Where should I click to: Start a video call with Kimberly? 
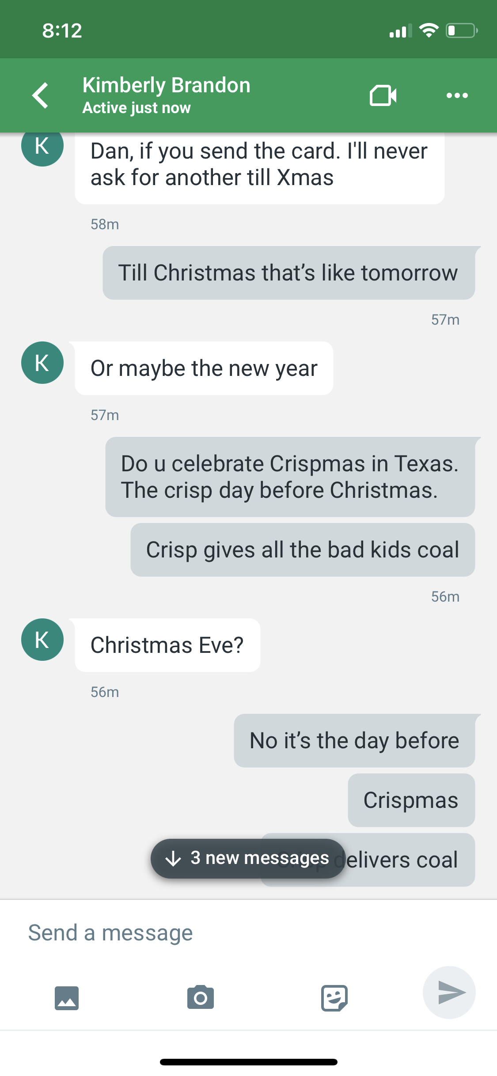click(x=383, y=95)
